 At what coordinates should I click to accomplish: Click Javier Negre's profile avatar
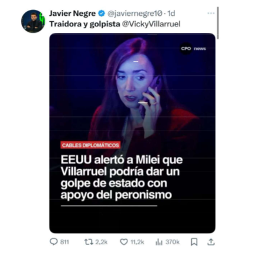pyautogui.click(x=33, y=21)
